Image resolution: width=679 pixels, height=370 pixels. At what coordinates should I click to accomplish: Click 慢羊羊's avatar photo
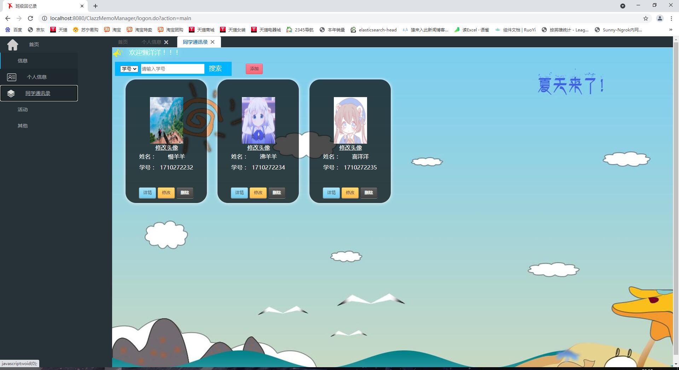pyautogui.click(x=167, y=120)
